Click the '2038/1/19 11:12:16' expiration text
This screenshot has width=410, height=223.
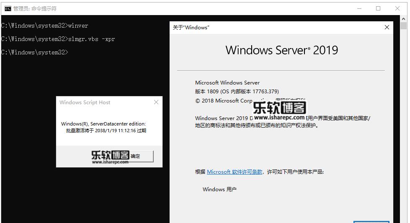115,131
